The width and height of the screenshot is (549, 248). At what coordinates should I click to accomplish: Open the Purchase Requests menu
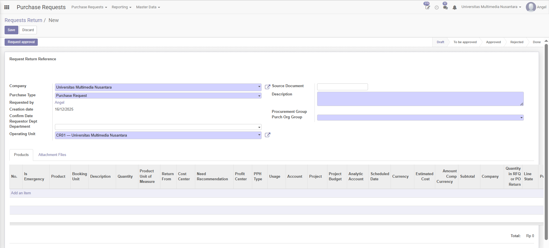(x=89, y=7)
